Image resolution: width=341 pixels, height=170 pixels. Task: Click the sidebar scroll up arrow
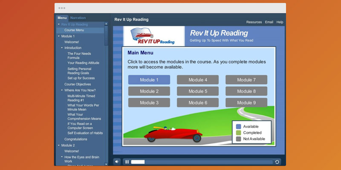coord(106,24)
